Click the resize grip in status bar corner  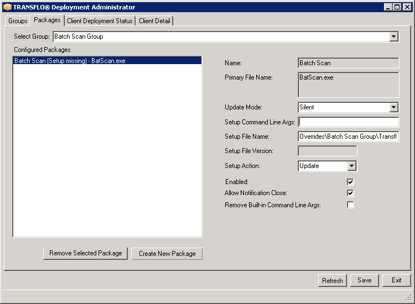(x=409, y=298)
